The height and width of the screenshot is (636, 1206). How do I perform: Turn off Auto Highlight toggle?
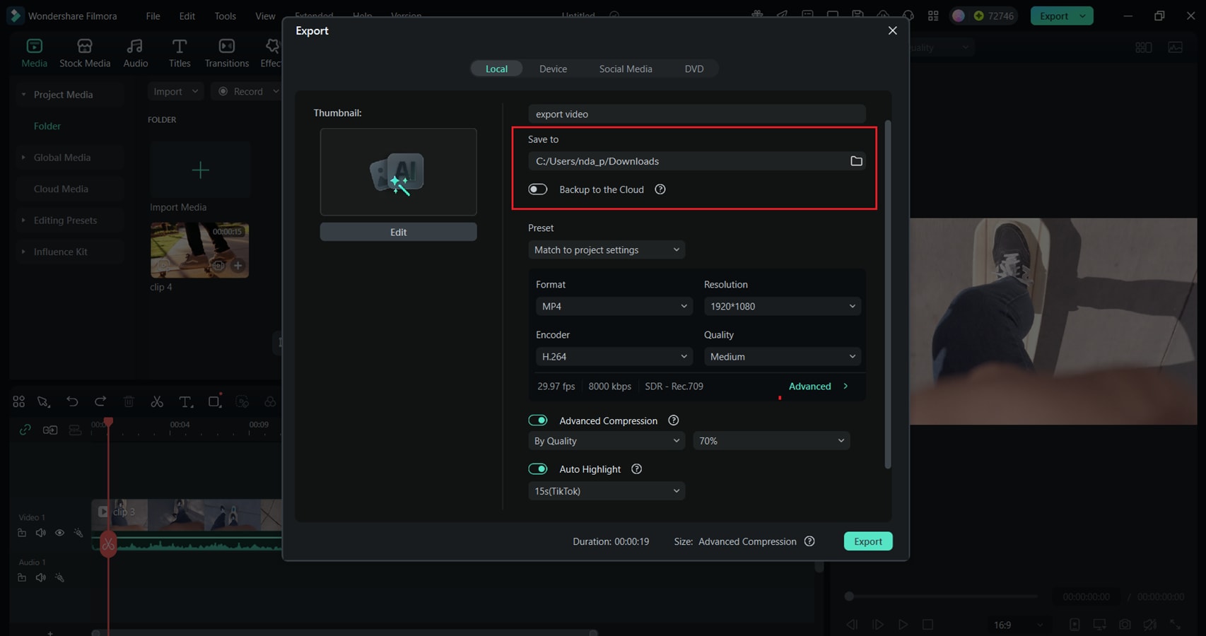538,469
